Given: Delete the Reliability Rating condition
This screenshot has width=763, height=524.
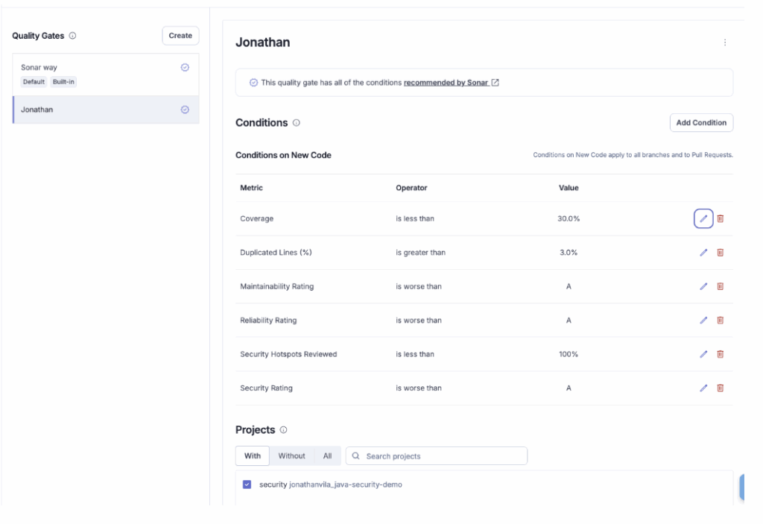Looking at the screenshot, I should coord(721,321).
